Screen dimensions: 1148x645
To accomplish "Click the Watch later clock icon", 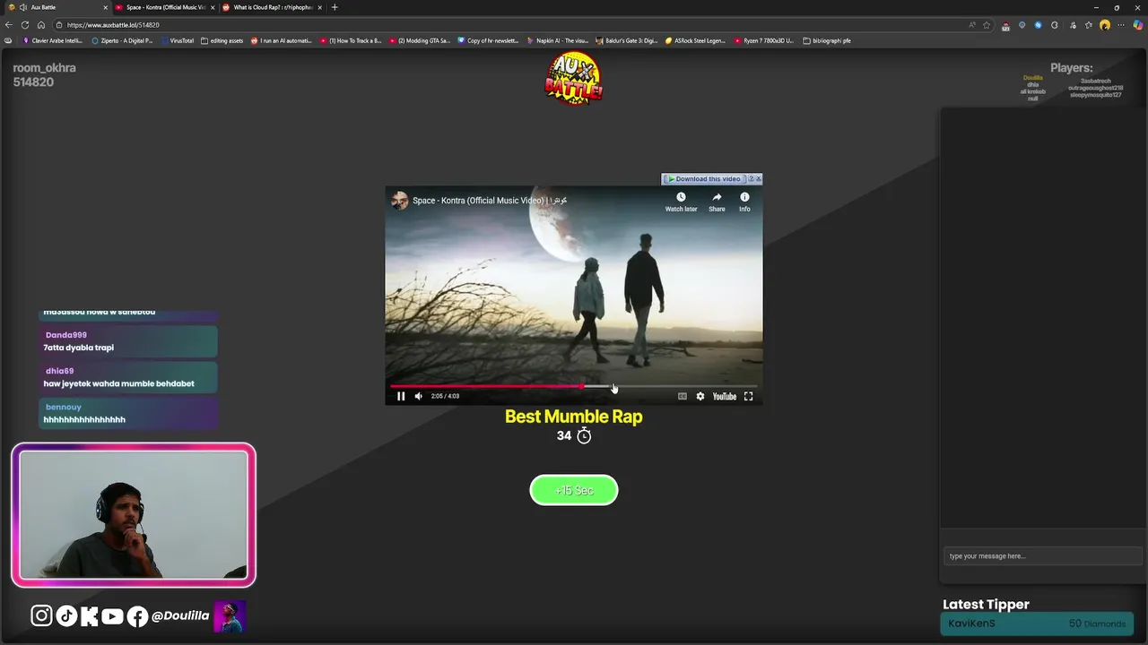I will [x=681, y=197].
